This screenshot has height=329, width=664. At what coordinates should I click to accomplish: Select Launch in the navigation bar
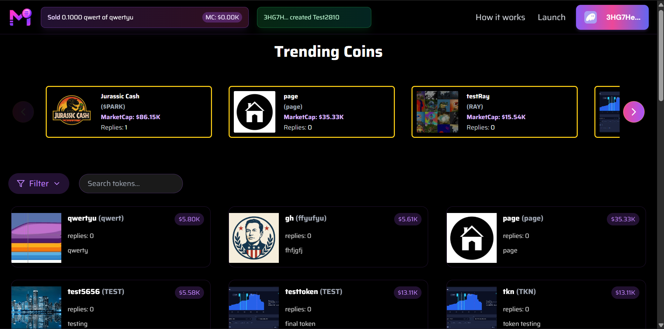coord(551,17)
